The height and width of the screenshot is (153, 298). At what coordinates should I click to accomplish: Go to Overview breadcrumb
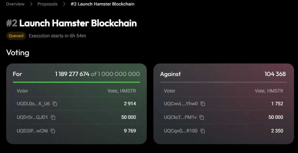tap(15, 4)
